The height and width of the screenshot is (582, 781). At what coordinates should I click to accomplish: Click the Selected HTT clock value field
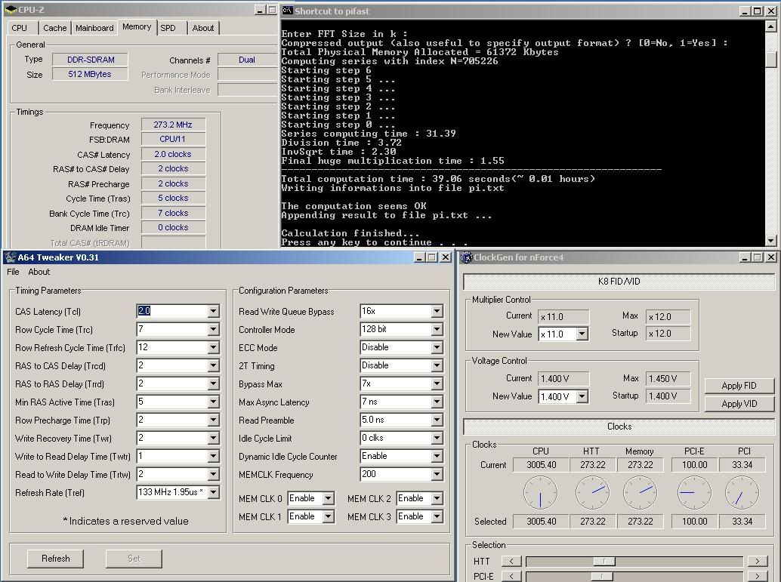tap(593, 522)
